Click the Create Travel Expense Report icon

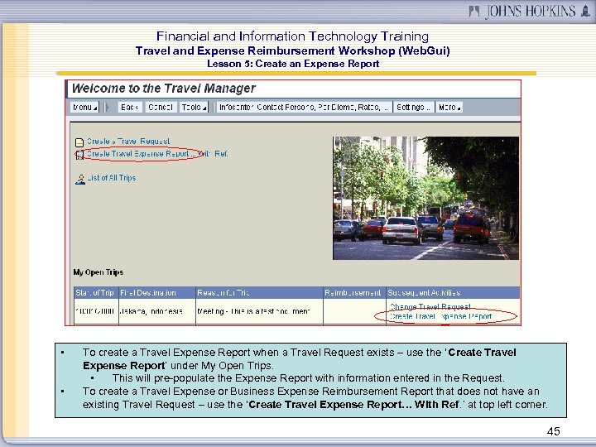click(x=79, y=155)
